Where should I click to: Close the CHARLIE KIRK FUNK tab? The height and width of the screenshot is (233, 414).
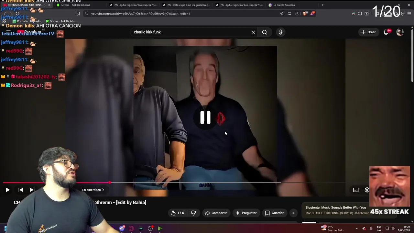coord(49,5)
